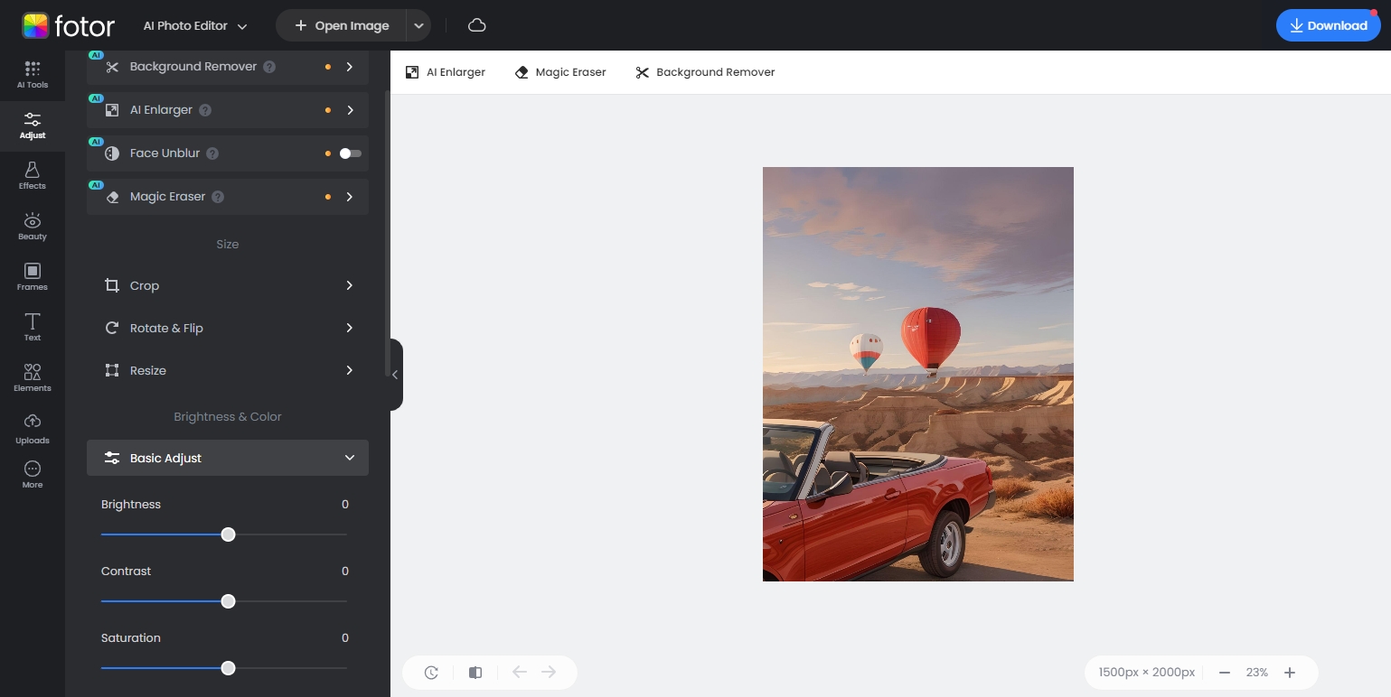This screenshot has height=697, width=1391.
Task: Click the before/after compare icon
Action: [475, 672]
